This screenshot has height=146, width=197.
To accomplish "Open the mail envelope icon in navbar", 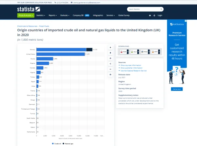I will (150, 15).
